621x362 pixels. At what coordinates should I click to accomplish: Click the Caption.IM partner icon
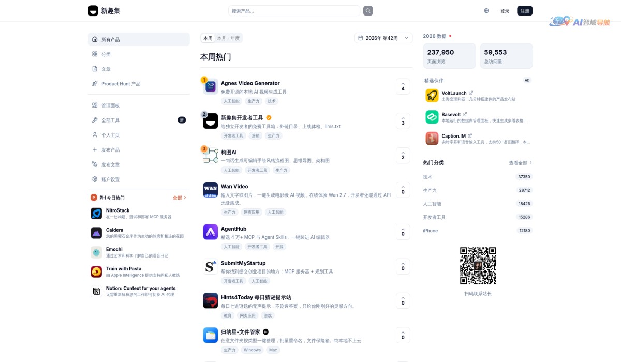click(x=432, y=138)
